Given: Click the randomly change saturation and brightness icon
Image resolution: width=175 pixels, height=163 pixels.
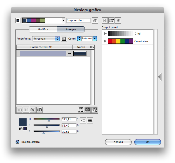Looking at the screenshot, I should [x=88, y=110].
